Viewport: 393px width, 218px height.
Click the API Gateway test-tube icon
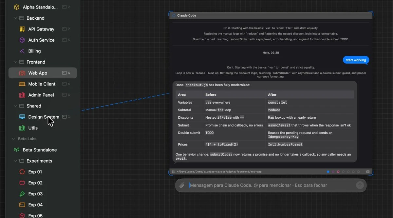pyautogui.click(x=22, y=29)
